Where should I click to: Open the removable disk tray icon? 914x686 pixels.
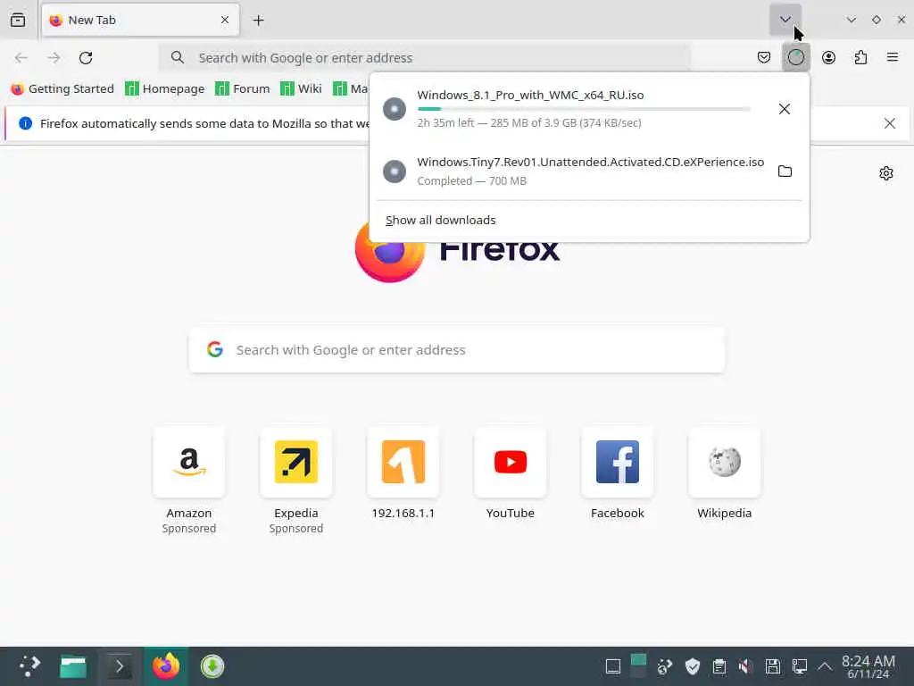point(772,666)
